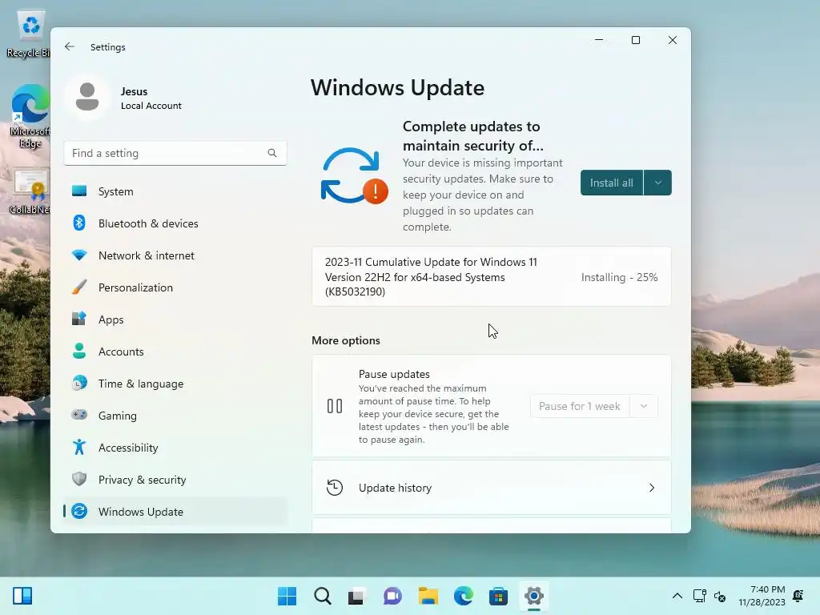Open the Start menu on taskbar
This screenshot has height=615, width=820.
287,596
